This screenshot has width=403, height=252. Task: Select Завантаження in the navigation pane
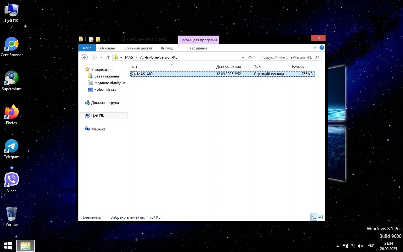click(x=106, y=76)
